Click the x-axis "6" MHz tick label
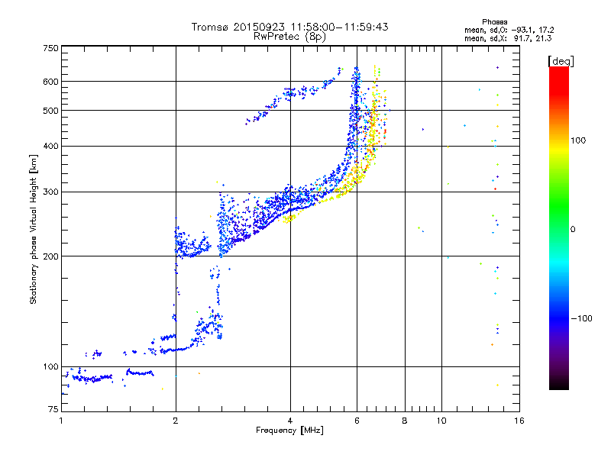611x458 pixels. point(357,421)
